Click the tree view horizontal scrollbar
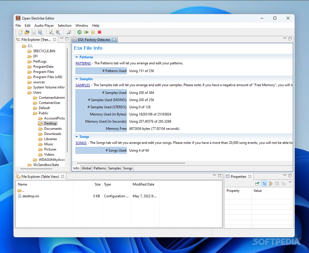 [x=36, y=169]
